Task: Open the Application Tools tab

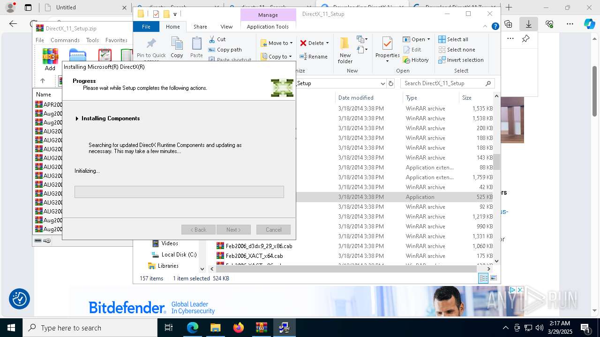Action: [268, 27]
